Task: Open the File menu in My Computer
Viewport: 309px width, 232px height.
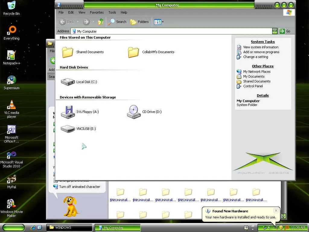Action: click(x=61, y=12)
